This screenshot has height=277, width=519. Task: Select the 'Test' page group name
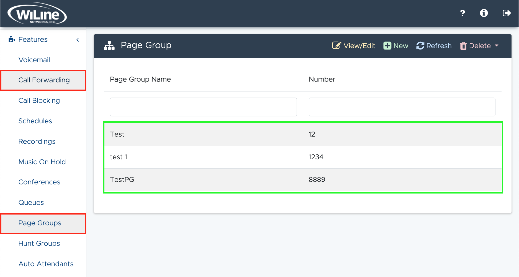pos(117,134)
